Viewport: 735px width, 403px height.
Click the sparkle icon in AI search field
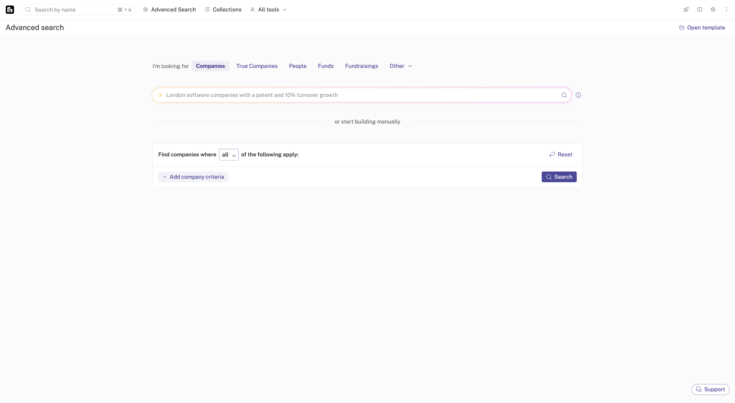tap(160, 95)
